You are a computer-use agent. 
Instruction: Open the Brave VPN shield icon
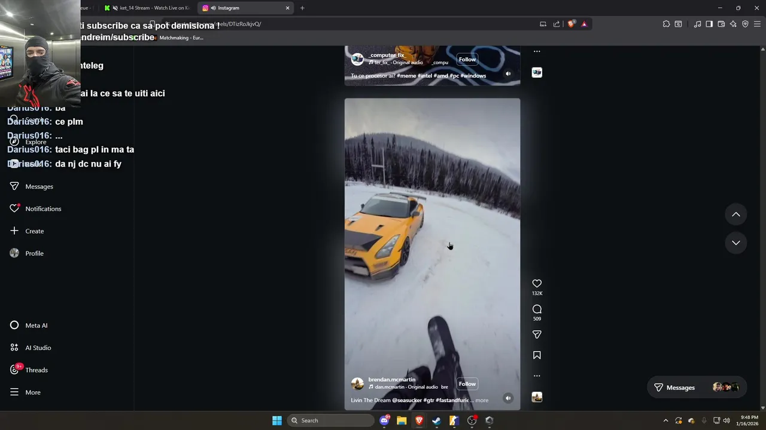click(745, 24)
